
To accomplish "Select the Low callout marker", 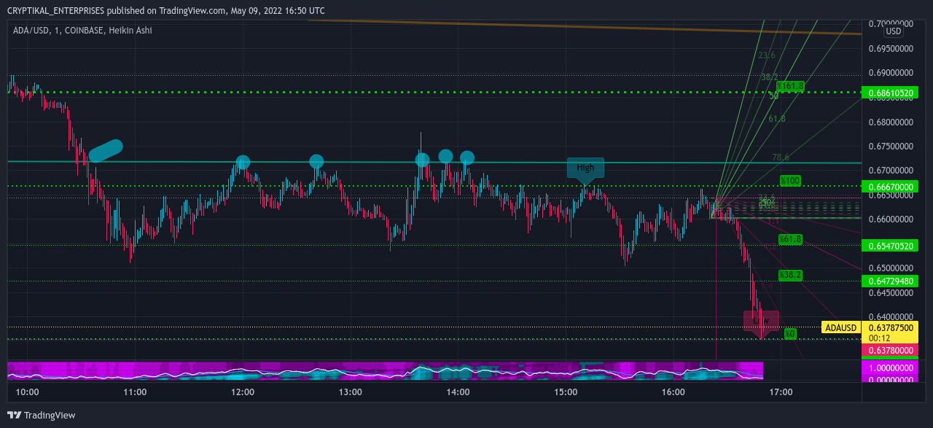I will coord(761,322).
